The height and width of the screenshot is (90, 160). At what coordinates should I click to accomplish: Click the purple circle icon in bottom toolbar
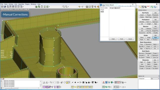tap(44, 87)
